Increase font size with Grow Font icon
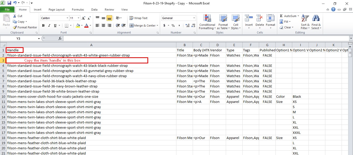 [x=83, y=18]
